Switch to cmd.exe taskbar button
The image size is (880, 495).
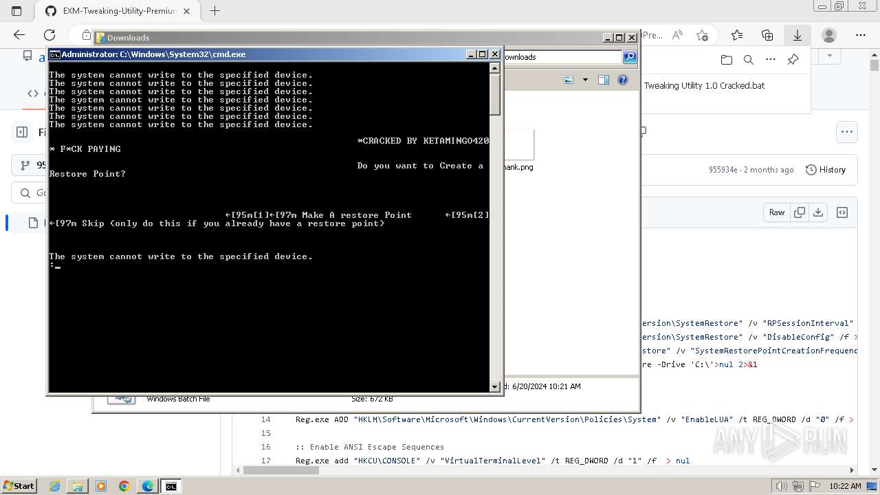(x=170, y=486)
